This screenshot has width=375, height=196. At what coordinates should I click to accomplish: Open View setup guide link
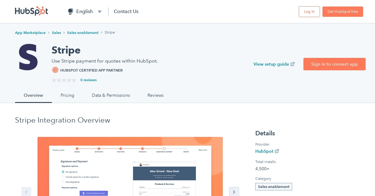271,64
